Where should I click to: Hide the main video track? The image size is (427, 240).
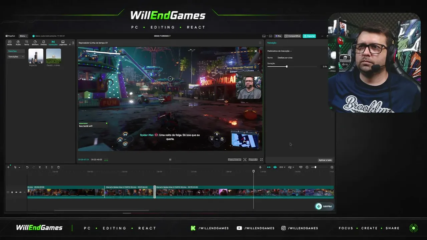coord(16,192)
